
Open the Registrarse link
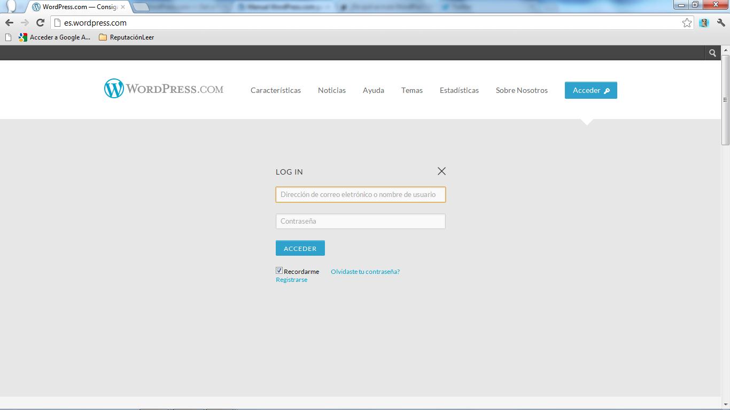291,280
